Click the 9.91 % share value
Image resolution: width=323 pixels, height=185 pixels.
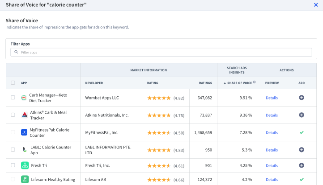(246, 98)
